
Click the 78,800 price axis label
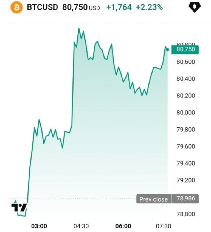tap(186, 214)
